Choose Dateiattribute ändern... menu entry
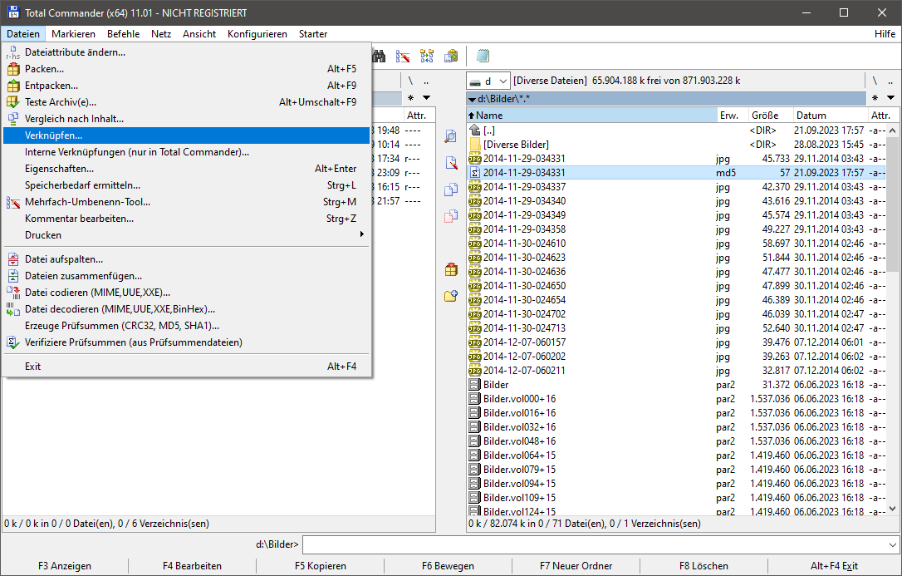 click(x=186, y=52)
